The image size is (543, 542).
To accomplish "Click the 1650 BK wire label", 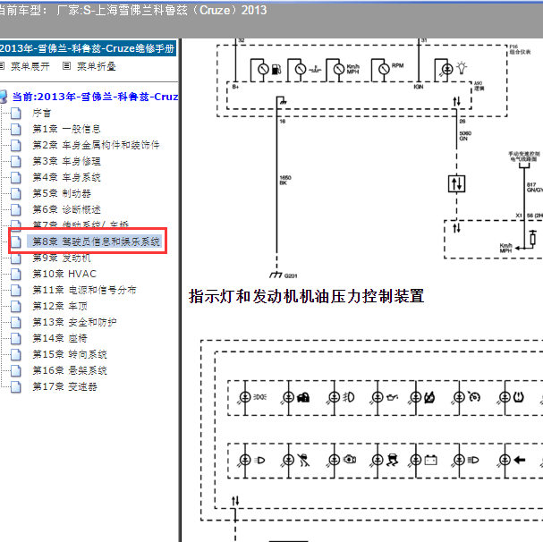I will [285, 180].
